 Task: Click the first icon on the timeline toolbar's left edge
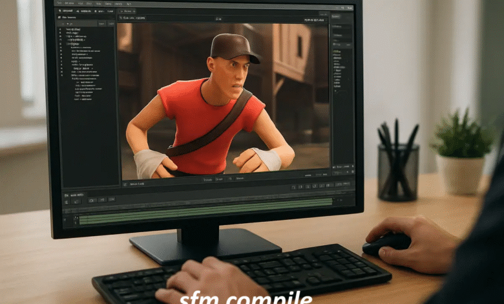pos(67,202)
